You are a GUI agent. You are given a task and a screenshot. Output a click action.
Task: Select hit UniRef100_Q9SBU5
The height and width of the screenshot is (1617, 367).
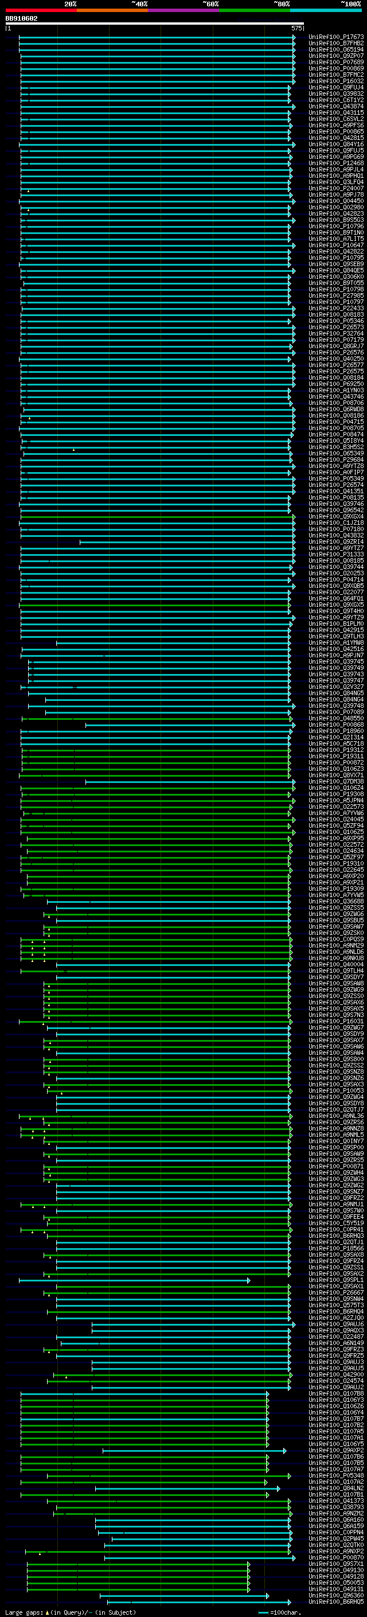click(336, 920)
